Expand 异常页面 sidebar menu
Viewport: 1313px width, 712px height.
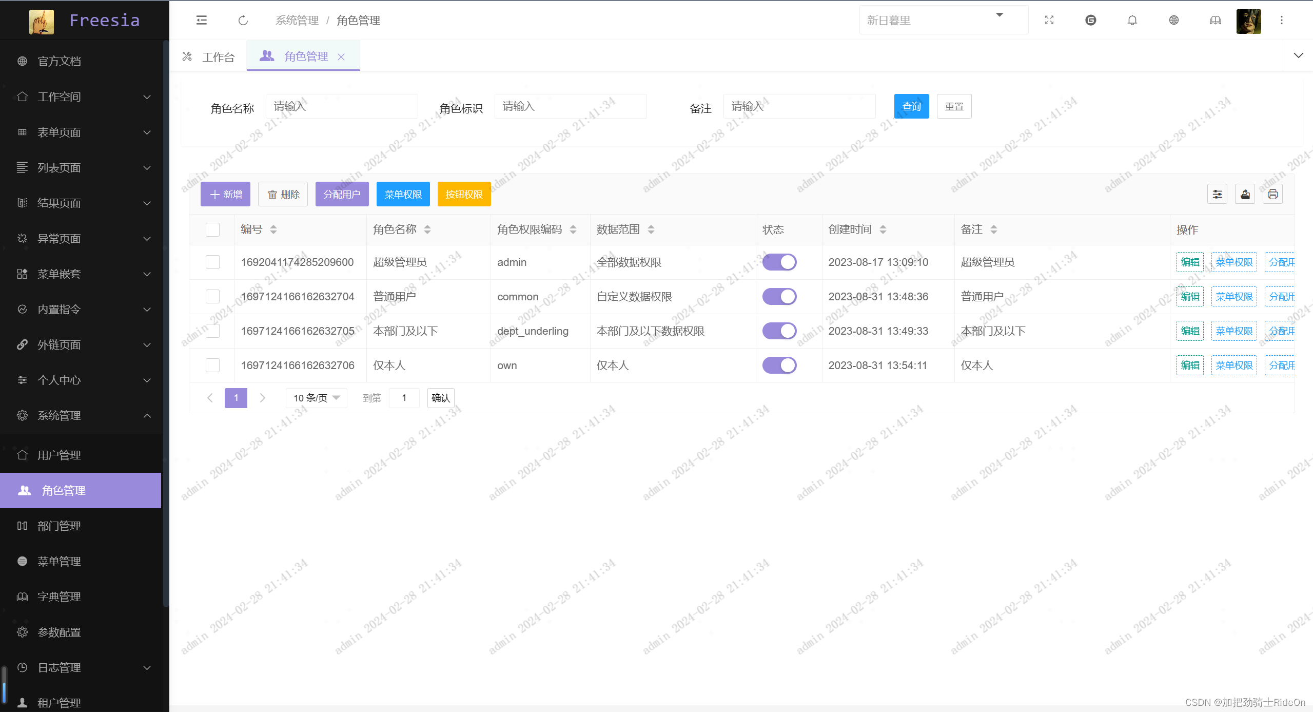(81, 238)
